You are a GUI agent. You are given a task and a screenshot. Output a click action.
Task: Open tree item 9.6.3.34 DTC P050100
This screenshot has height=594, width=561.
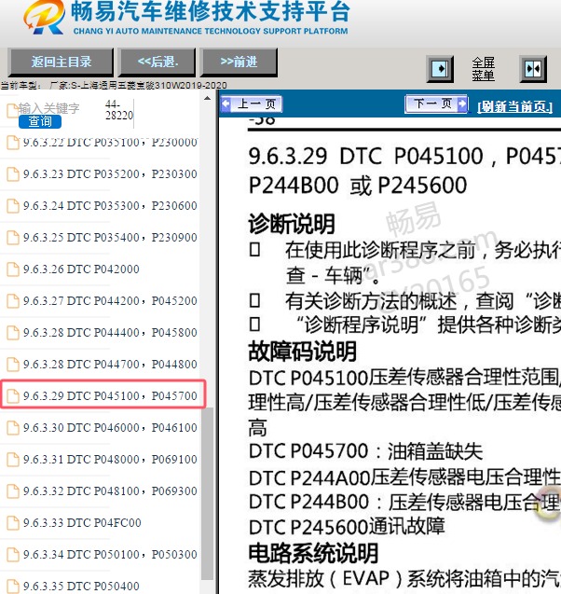(110, 554)
